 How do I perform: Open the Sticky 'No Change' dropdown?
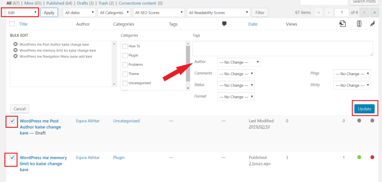point(352,85)
